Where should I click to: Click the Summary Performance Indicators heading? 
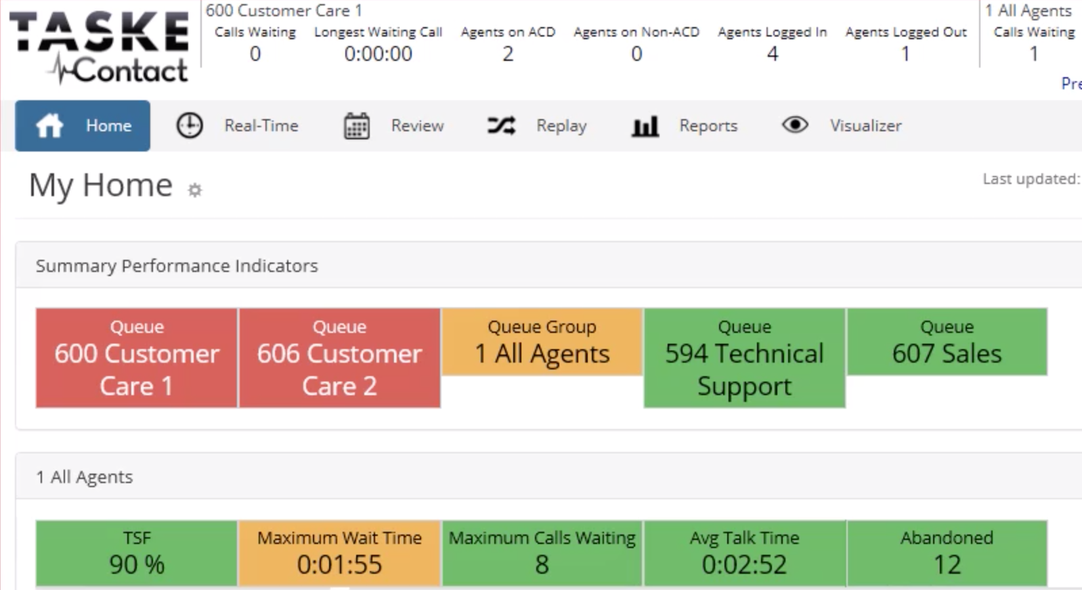(x=177, y=266)
